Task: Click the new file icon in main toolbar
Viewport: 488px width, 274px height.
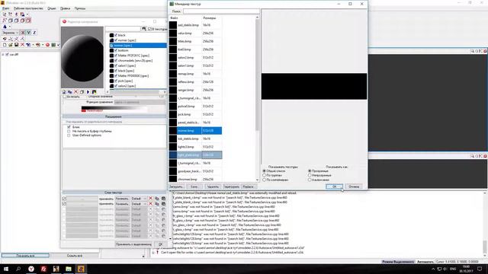Action: coord(5,44)
